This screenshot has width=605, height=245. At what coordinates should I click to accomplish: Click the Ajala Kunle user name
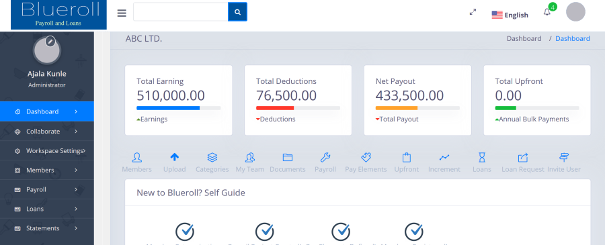point(46,74)
